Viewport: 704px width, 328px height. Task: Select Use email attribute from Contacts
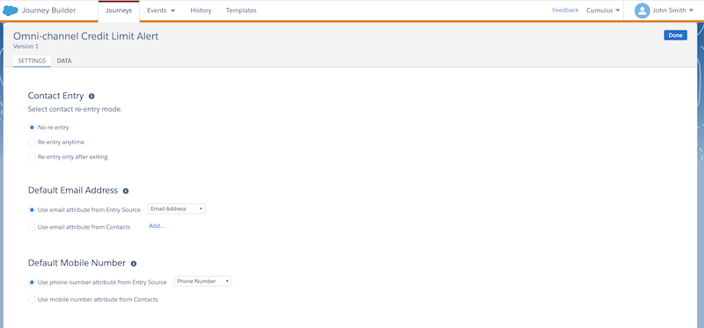(x=32, y=227)
